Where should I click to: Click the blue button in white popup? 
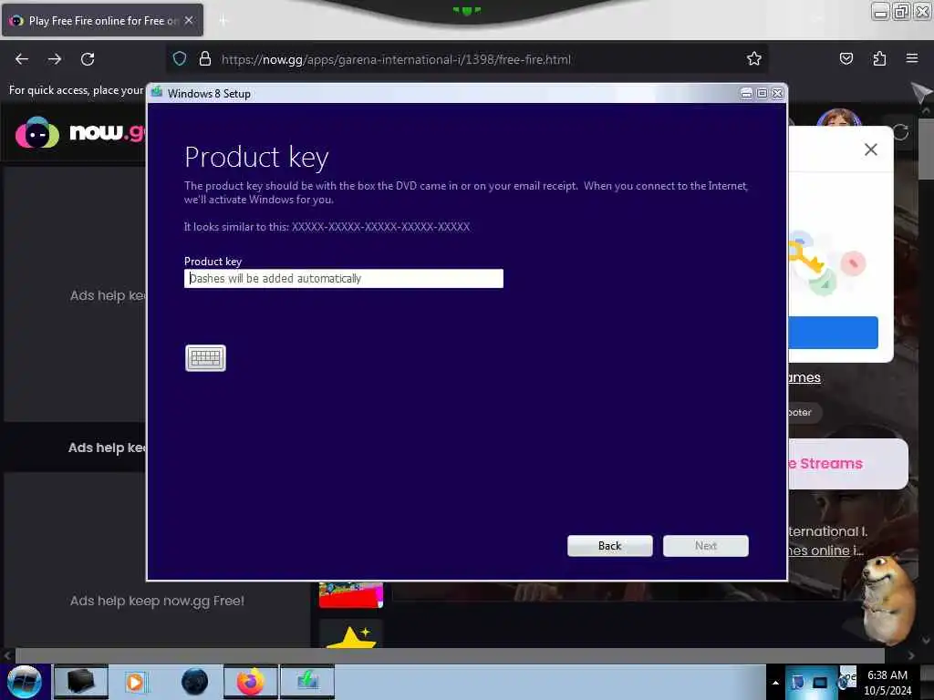coord(833,333)
